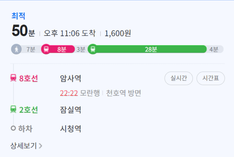This screenshot has height=157, width=234.
Task: Select the green 28분 segment
Action: click(x=147, y=49)
